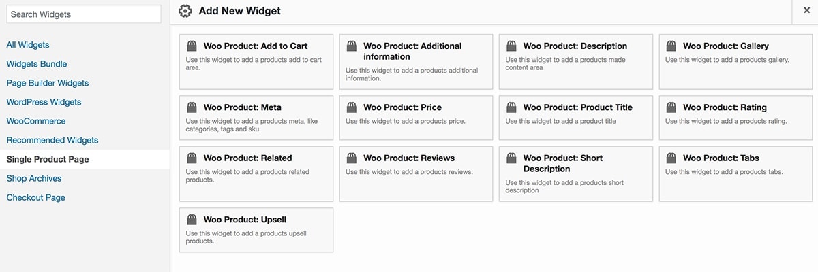Click the store icon beside Woo Product: Reviews

click(352, 158)
